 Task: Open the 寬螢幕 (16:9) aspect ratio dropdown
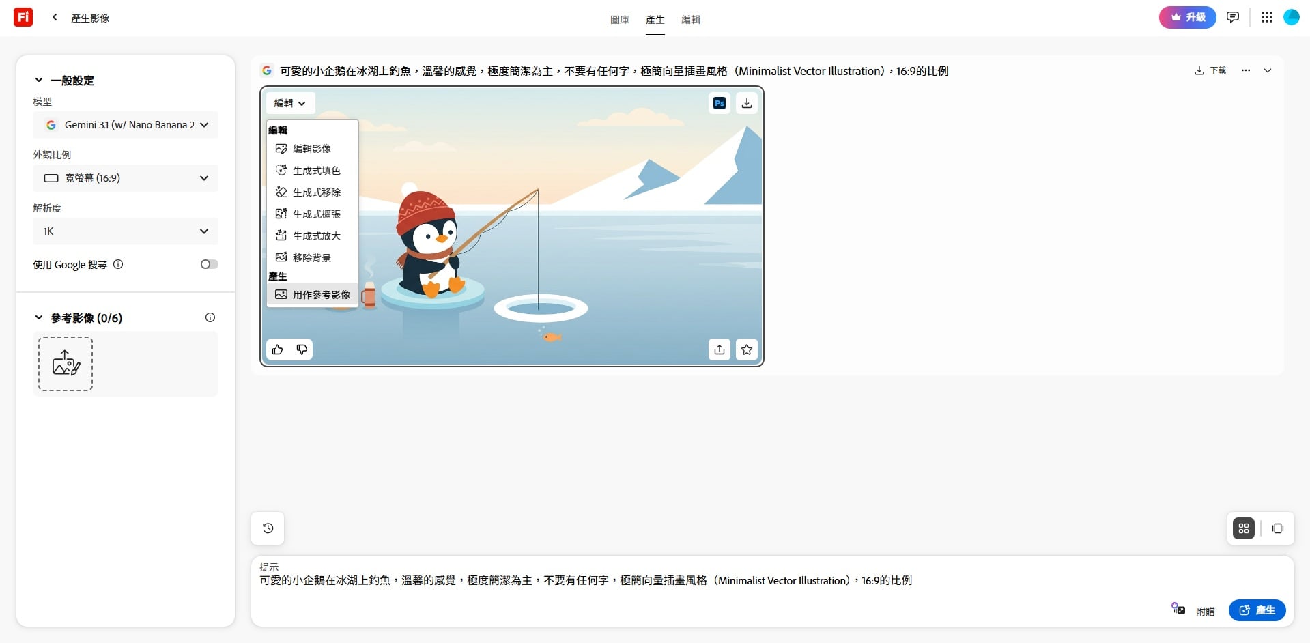click(x=126, y=178)
